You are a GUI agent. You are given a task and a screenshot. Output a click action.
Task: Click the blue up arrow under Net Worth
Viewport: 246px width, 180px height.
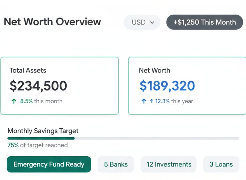(144, 101)
